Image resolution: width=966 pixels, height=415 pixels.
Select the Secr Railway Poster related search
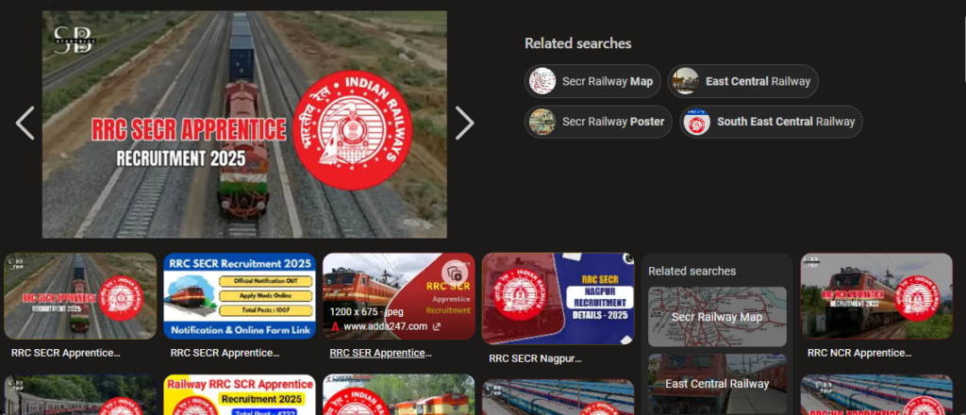(x=598, y=122)
